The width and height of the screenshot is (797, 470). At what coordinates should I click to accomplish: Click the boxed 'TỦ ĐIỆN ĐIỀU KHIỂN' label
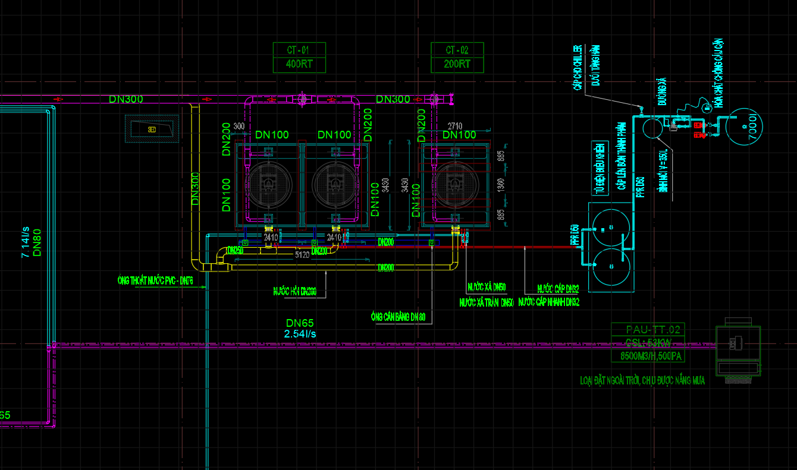(600, 168)
